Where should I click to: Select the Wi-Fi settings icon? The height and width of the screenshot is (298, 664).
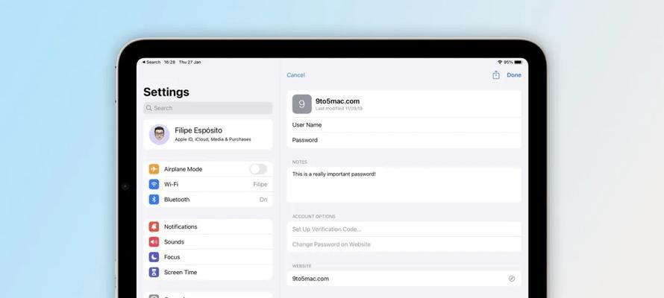154,184
